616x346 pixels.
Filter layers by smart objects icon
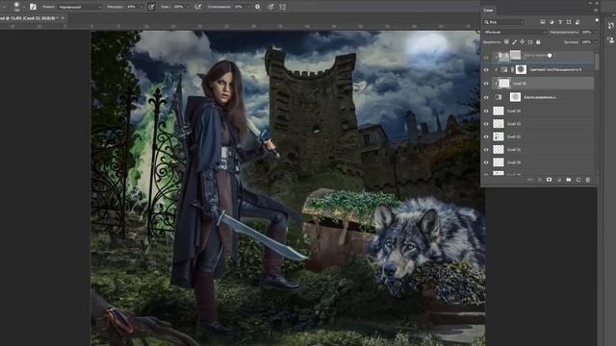coord(577,22)
